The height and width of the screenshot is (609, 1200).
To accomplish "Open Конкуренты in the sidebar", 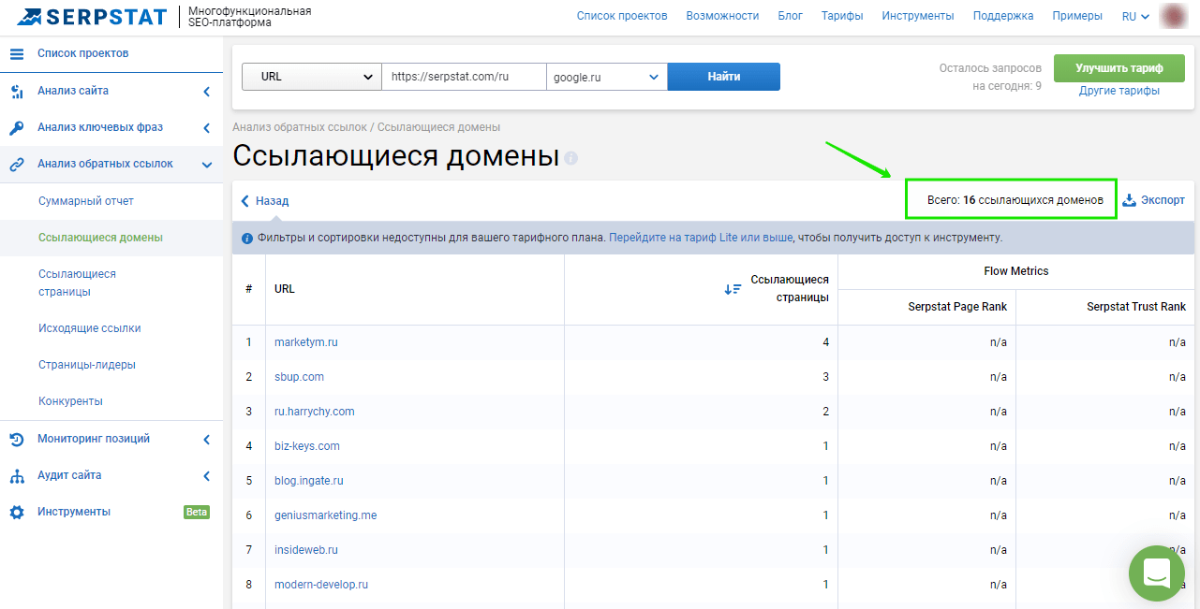I will click(x=70, y=401).
